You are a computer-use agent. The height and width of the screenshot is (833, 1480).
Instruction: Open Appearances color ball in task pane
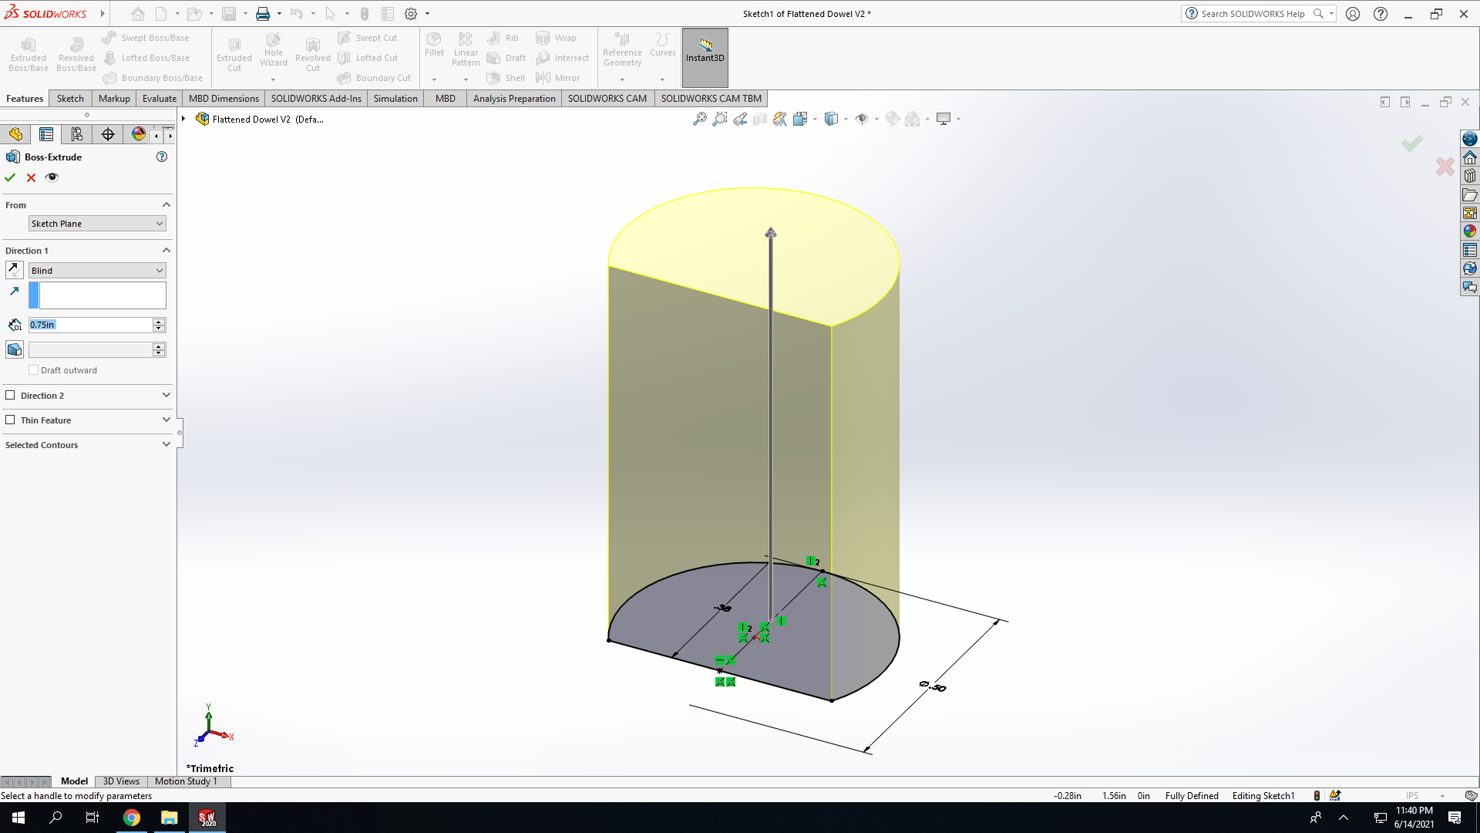click(1470, 231)
